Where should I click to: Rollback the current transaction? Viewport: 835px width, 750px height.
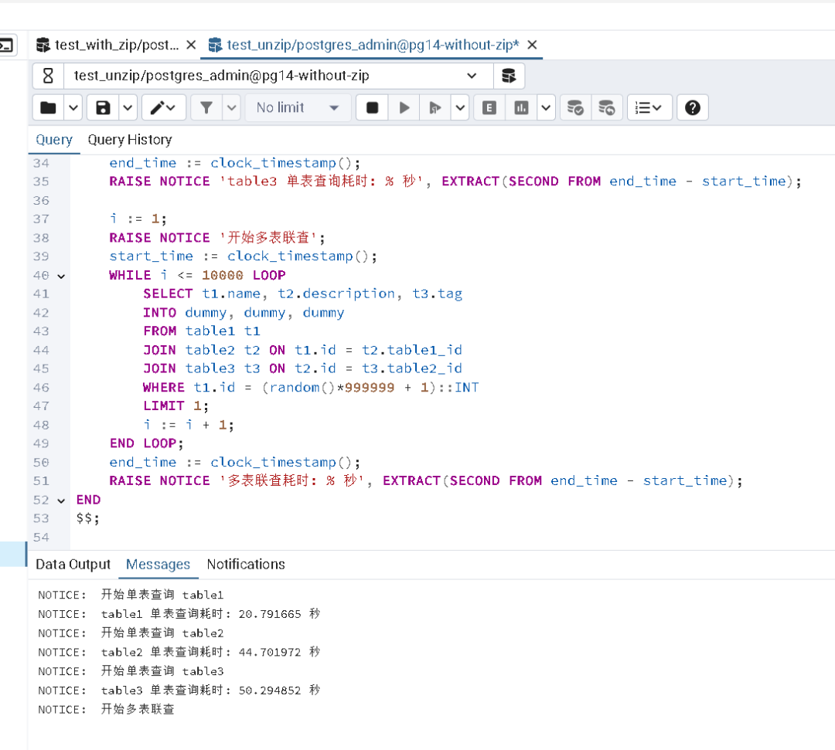(x=608, y=107)
